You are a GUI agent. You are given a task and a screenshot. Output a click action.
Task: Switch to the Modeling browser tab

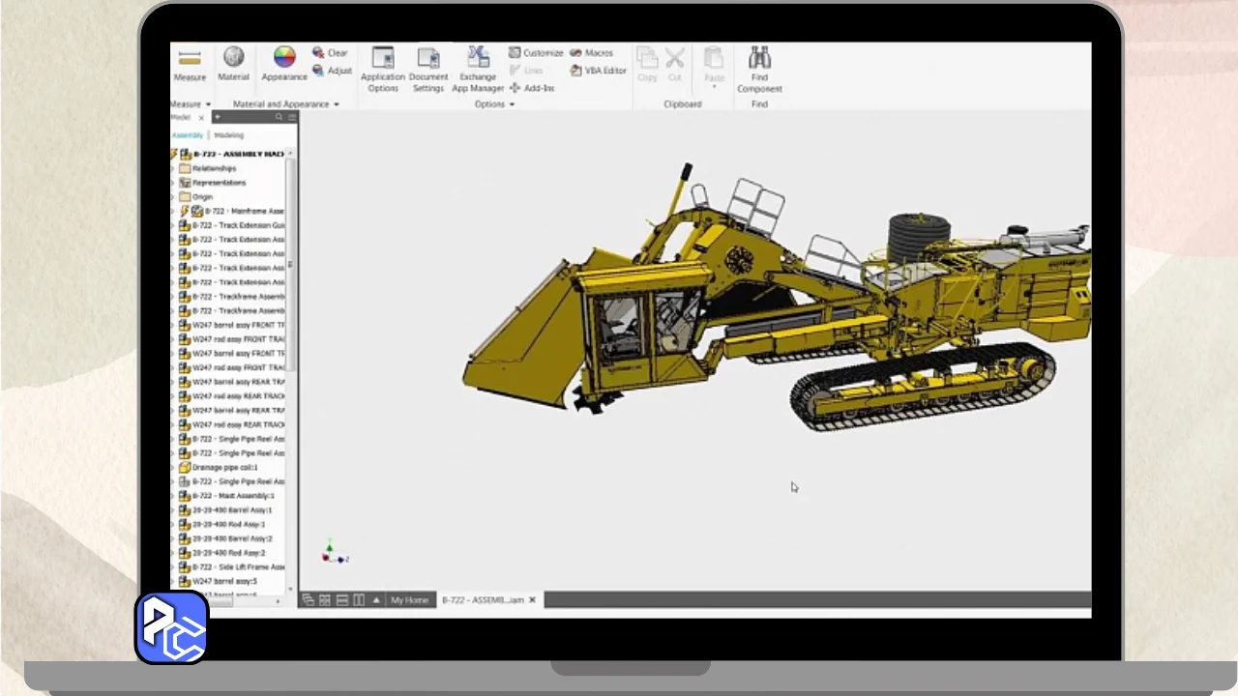[x=229, y=135]
